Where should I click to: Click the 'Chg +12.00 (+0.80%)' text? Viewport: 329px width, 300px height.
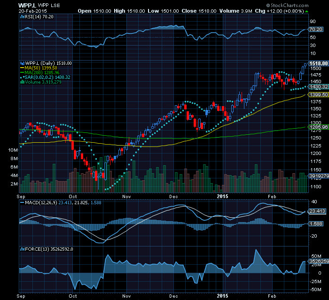click(x=279, y=11)
